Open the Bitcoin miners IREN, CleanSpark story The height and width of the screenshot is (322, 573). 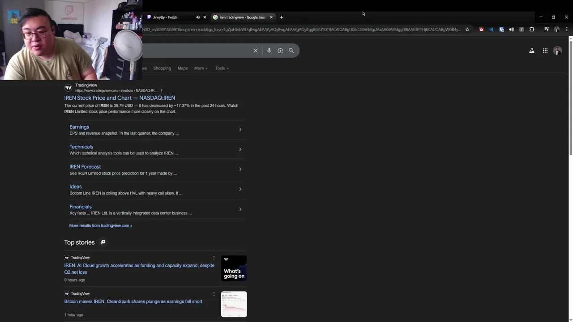133,301
